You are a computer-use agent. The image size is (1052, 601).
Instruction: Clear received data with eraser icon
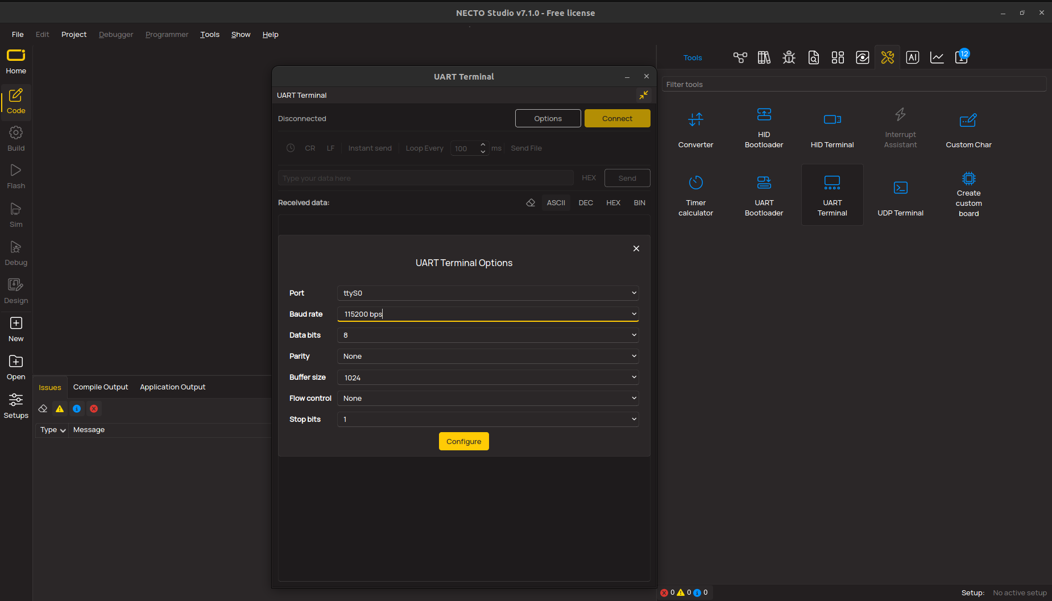click(x=531, y=202)
